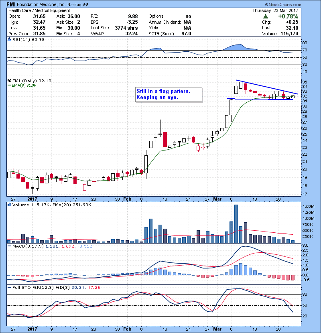The width and height of the screenshot is (321, 333).
Task: Click the percent change +0.78%
Action: click(x=288, y=16)
